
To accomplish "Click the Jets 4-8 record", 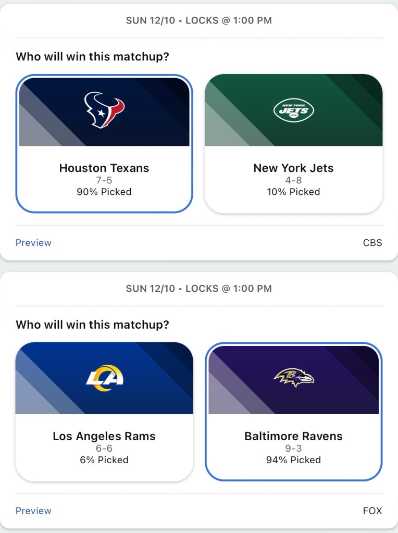I will [x=293, y=180].
